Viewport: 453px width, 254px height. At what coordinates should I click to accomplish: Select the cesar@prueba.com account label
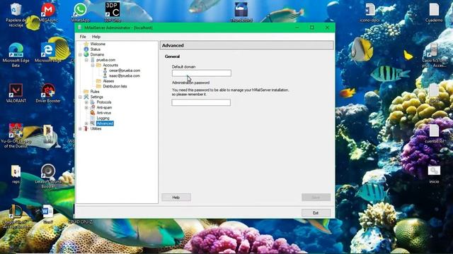click(x=125, y=71)
